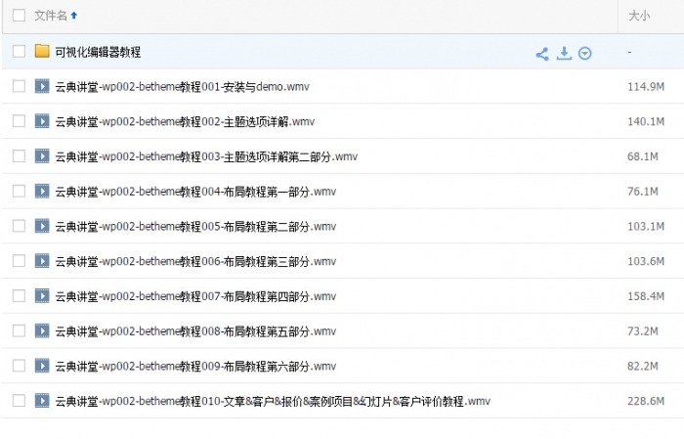Sort by the 大小 column header
Viewport: 684px width, 439px height.
click(x=639, y=16)
